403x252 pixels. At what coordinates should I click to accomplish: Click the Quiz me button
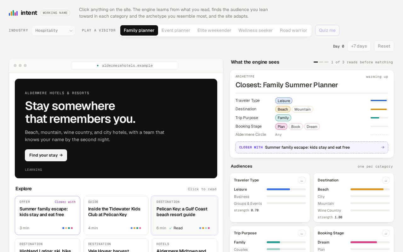(x=327, y=31)
